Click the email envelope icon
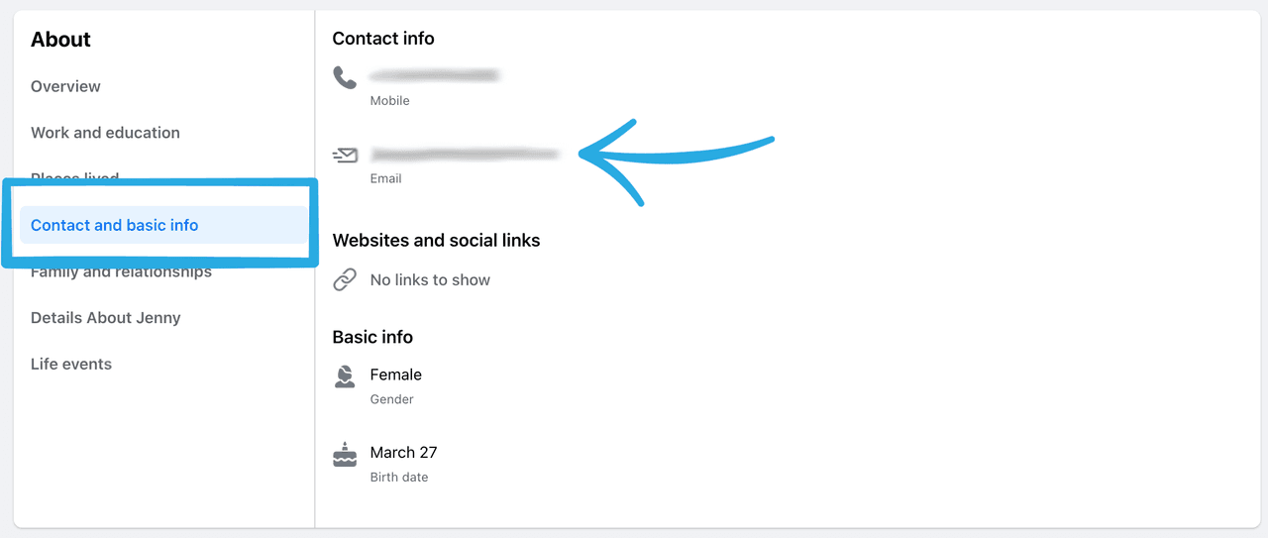This screenshot has height=538, width=1268. click(x=345, y=156)
